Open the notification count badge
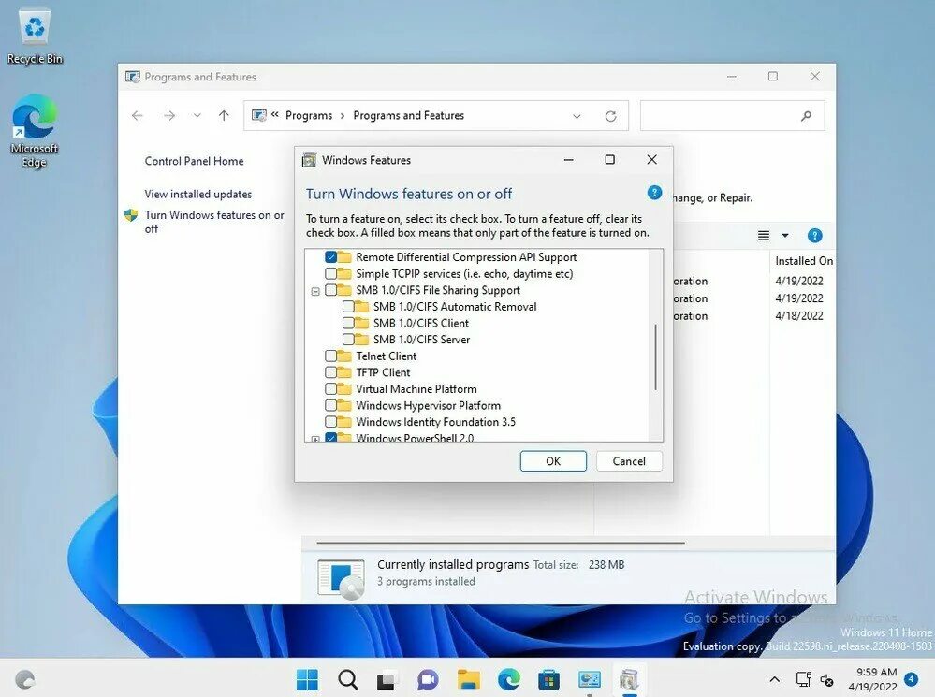This screenshot has height=697, width=935. tap(912, 679)
